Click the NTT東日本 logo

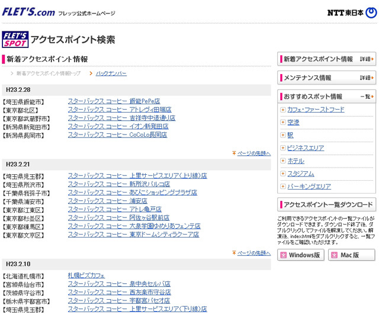click(352, 12)
